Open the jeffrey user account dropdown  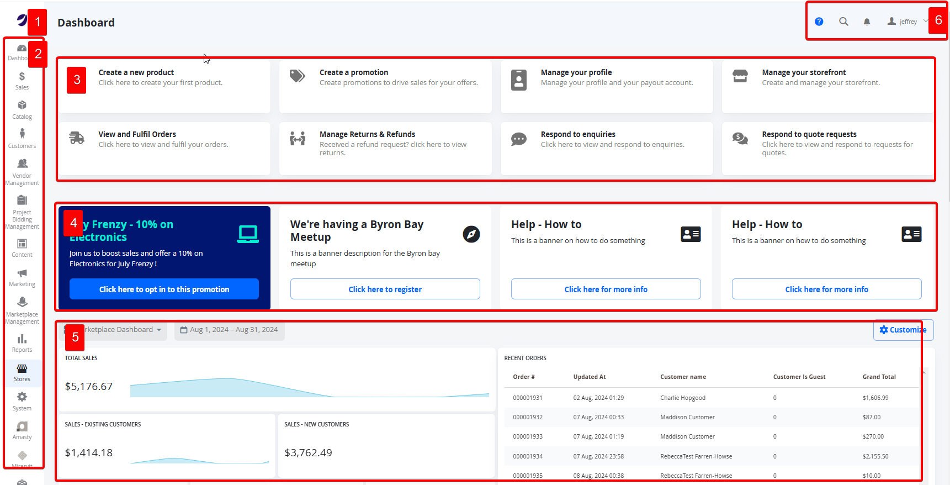tap(907, 22)
